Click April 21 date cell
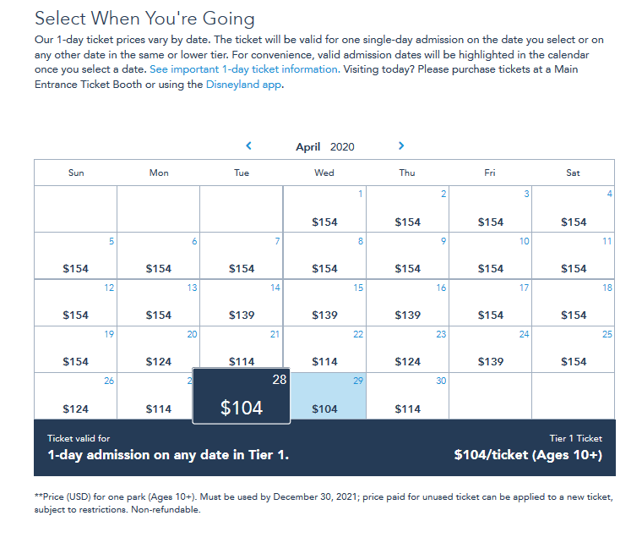 coord(242,348)
